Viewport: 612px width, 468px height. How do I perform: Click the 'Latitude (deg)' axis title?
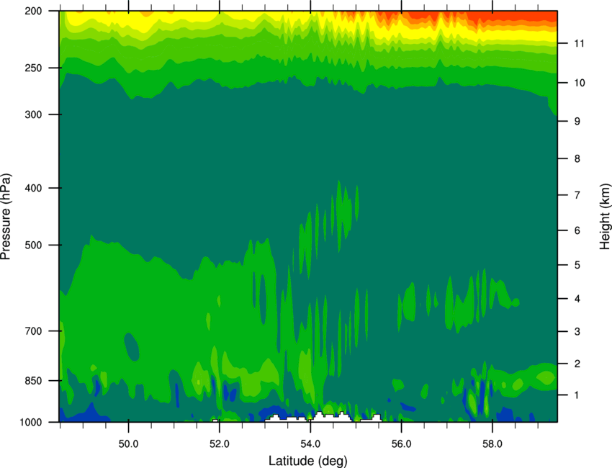307,460
